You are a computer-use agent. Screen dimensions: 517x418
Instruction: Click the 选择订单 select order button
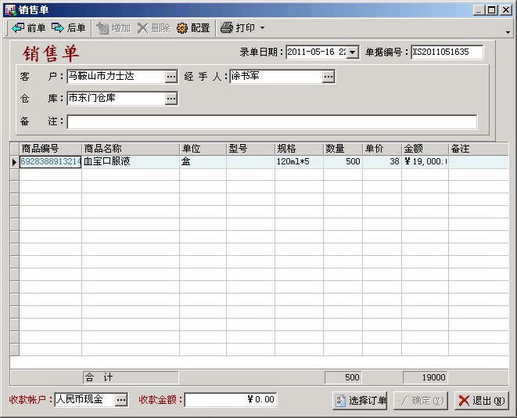tap(360, 401)
